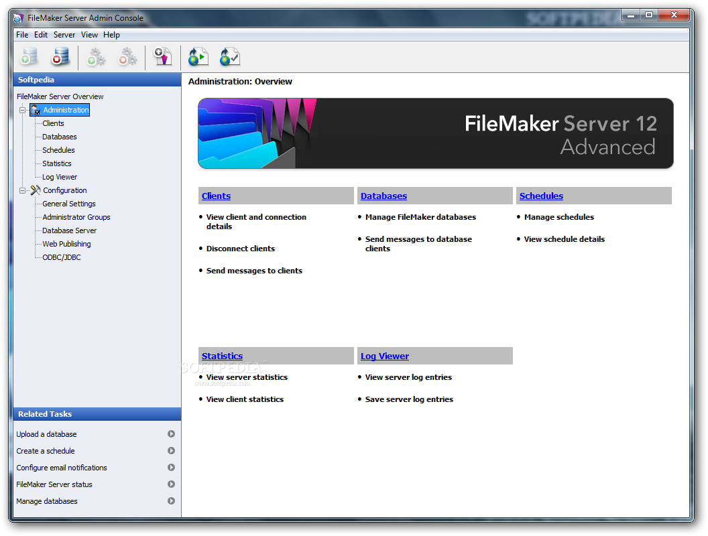
Task: Select Database Server in the tree
Action: pyautogui.click(x=70, y=230)
